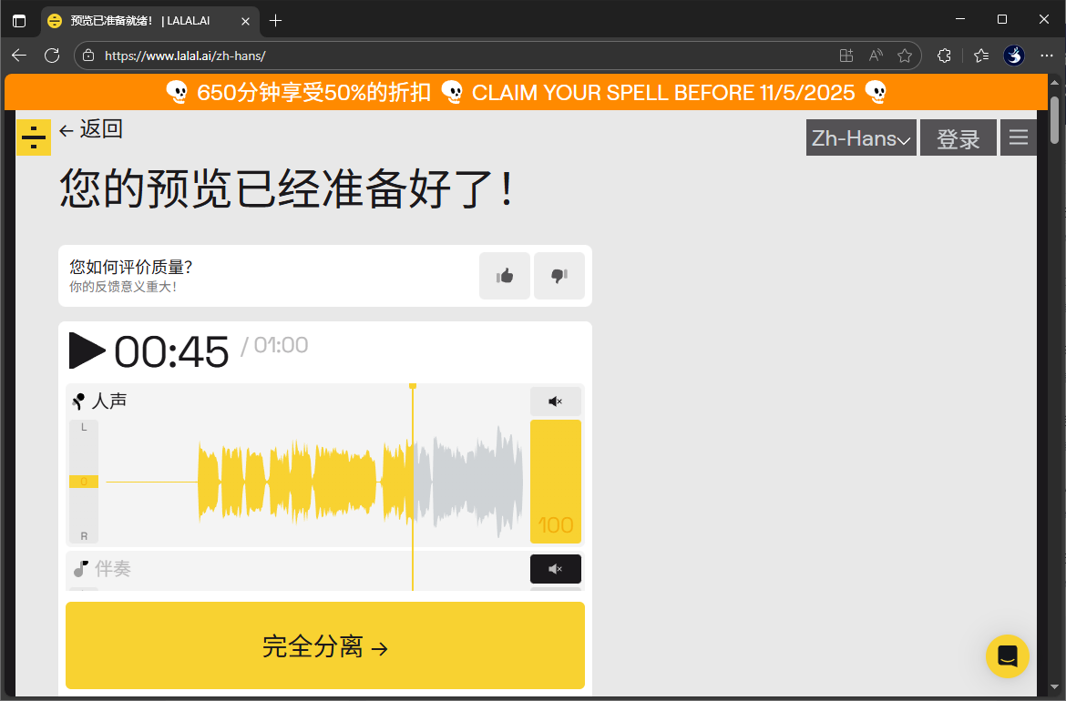Open the Zh-Hans language dropdown

point(860,137)
